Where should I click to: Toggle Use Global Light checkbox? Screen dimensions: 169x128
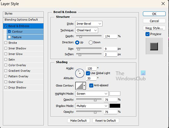pyautogui.click(x=88, y=73)
